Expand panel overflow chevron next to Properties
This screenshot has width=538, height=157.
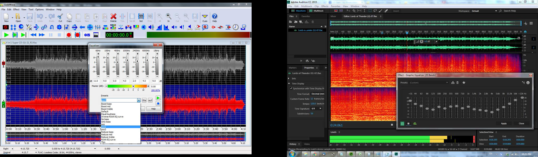[x=326, y=68]
